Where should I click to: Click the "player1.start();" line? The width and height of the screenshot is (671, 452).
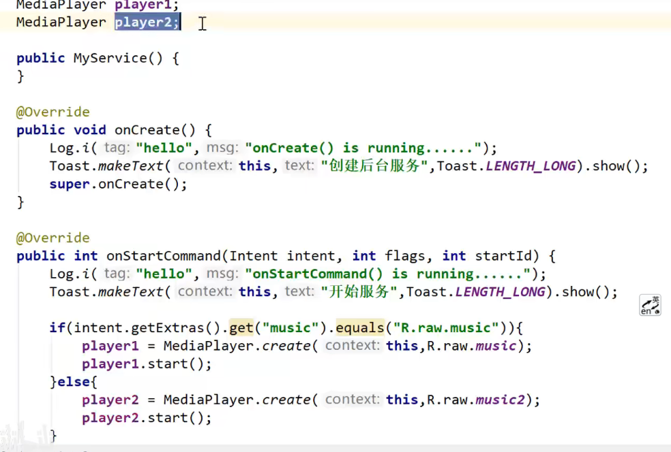[x=147, y=364]
